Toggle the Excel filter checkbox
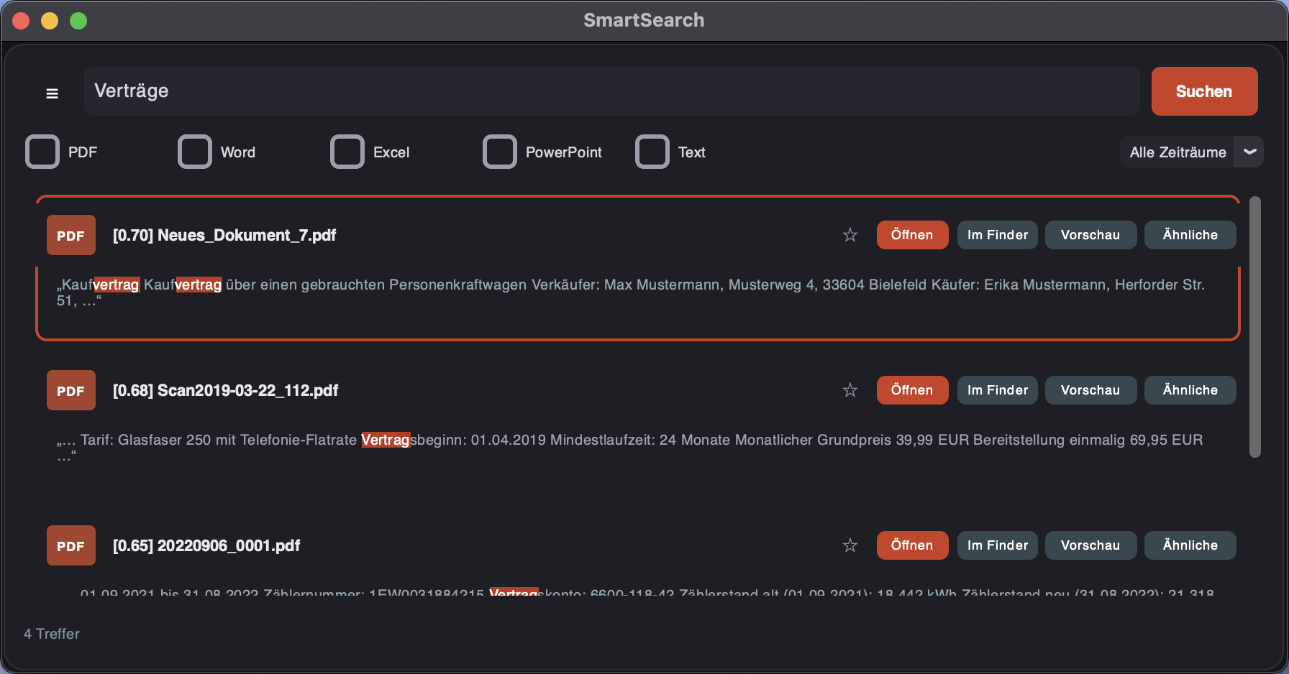1289x674 pixels. 347,152
